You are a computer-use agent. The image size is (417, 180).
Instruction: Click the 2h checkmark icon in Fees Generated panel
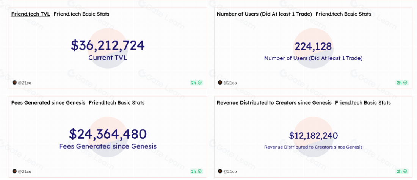coord(200,171)
